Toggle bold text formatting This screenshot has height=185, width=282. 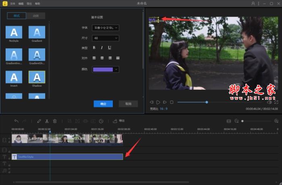[94, 48]
